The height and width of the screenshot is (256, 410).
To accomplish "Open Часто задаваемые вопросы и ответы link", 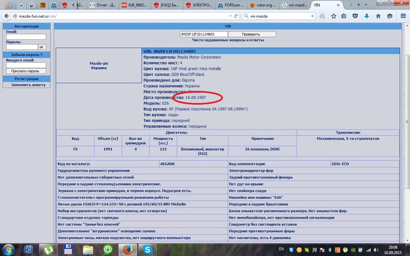I will [228, 40].
